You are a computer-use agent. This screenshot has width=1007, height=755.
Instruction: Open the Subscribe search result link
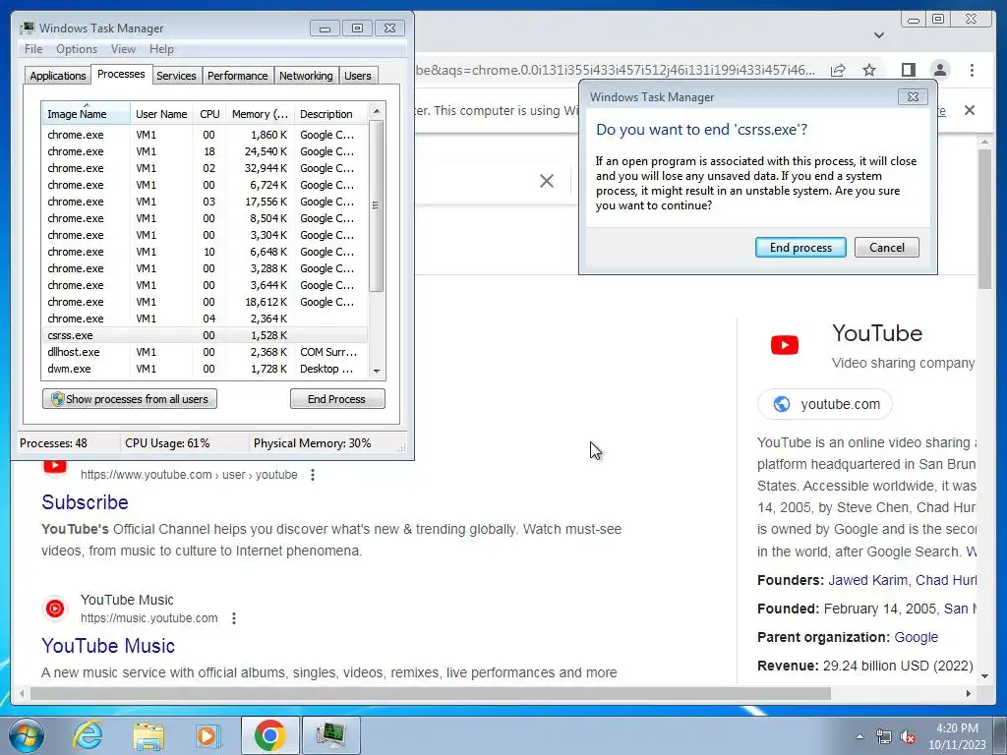(x=85, y=502)
